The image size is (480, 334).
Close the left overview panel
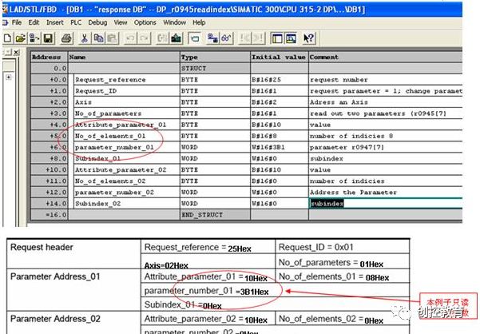coord(16,52)
